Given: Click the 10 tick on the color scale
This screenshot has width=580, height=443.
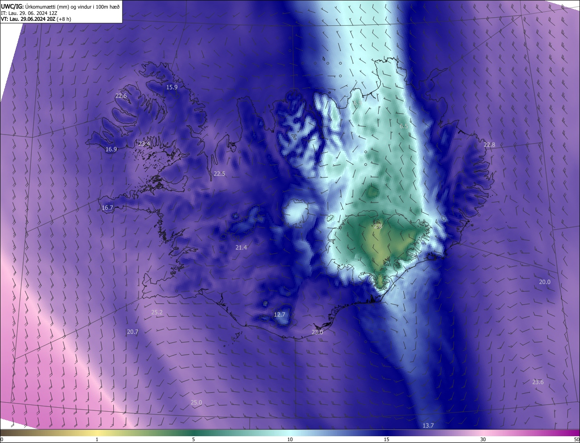Looking at the screenshot, I should point(290,440).
